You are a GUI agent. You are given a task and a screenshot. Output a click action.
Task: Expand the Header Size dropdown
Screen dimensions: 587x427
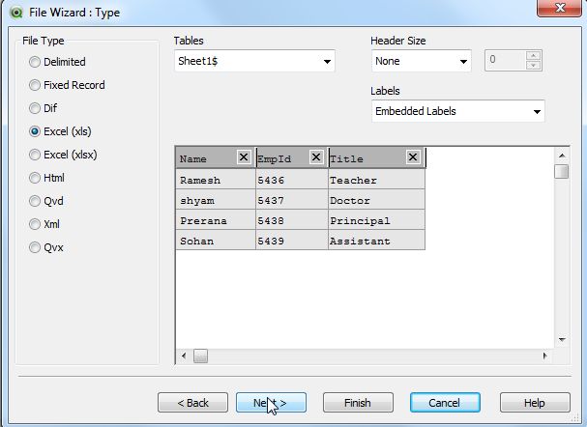coord(422,61)
